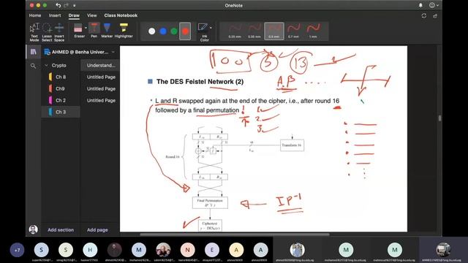Select the Text Mode tool
Screen dimensions: 468x263
click(x=34, y=32)
